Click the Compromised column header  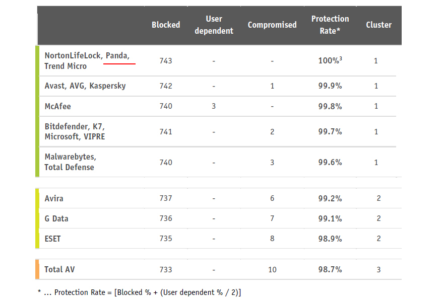[x=272, y=25]
